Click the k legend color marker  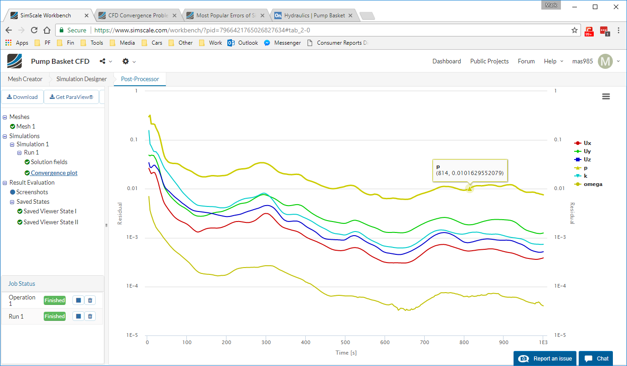(578, 176)
